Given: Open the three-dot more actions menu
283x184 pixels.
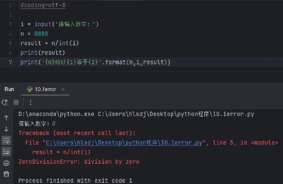Looking at the screenshot, I should point(31,102).
